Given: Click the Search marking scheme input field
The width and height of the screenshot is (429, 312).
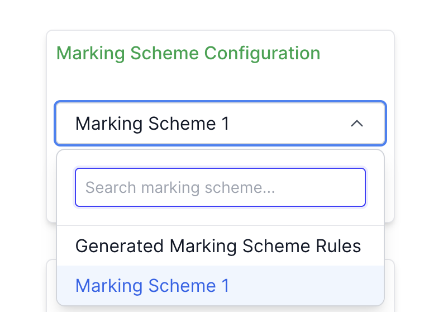Looking at the screenshot, I should coord(220,187).
